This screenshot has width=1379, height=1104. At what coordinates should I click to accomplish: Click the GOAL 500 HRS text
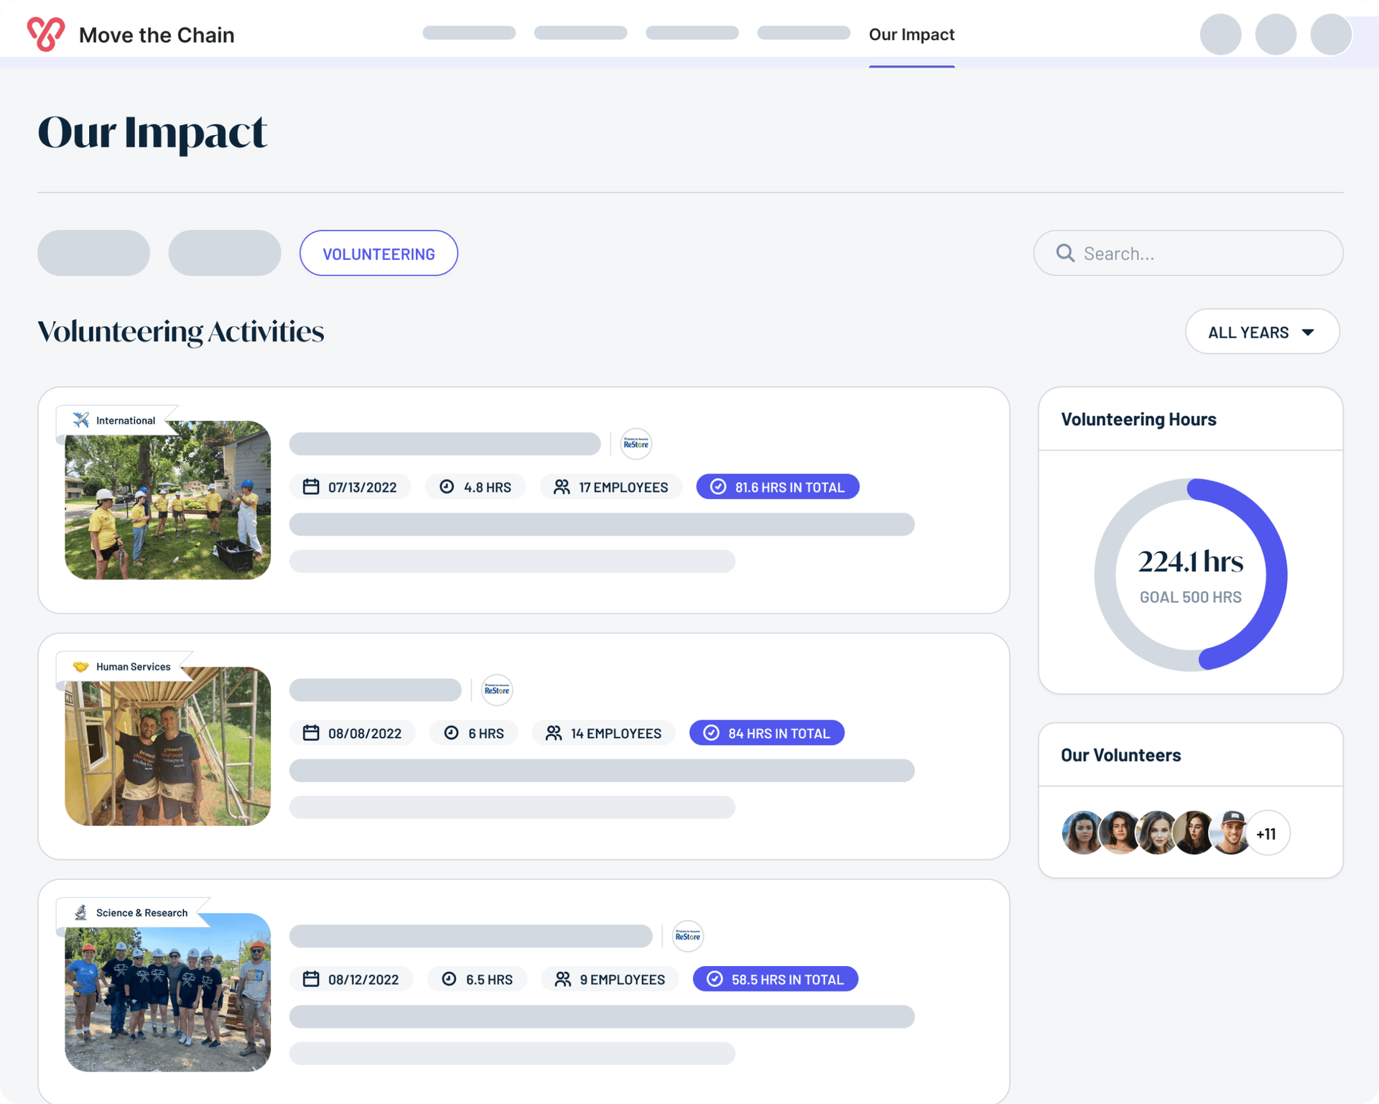(1190, 597)
